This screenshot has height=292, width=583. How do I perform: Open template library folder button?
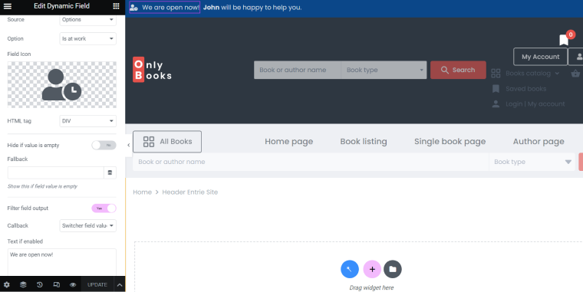[x=393, y=269]
